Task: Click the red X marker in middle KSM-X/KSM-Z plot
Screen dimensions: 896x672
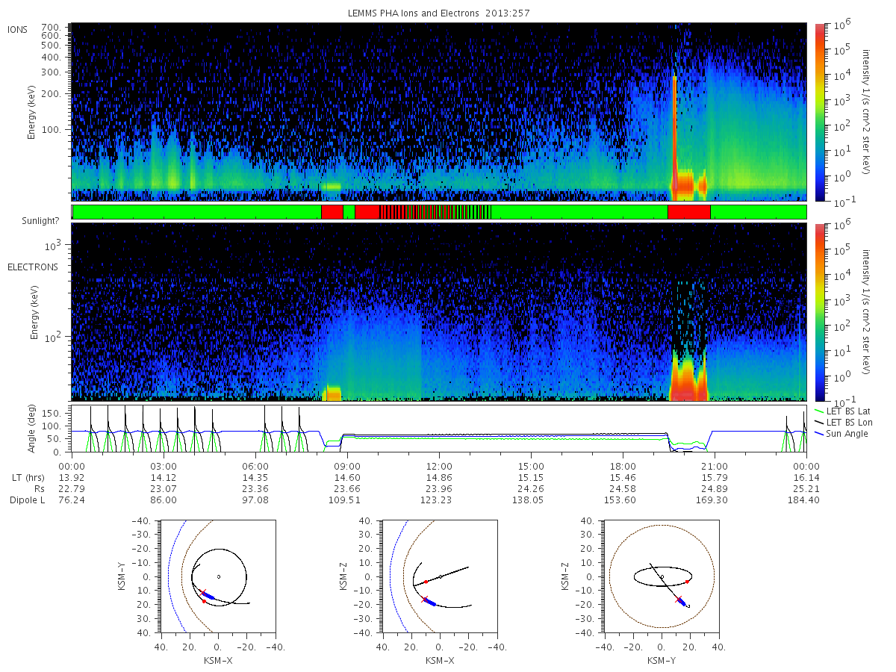Action: pos(426,599)
